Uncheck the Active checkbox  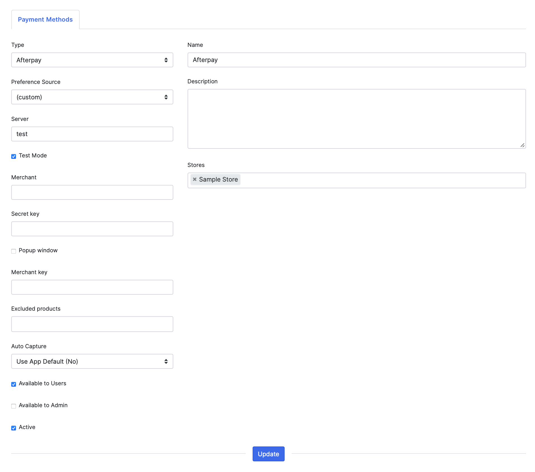14,428
